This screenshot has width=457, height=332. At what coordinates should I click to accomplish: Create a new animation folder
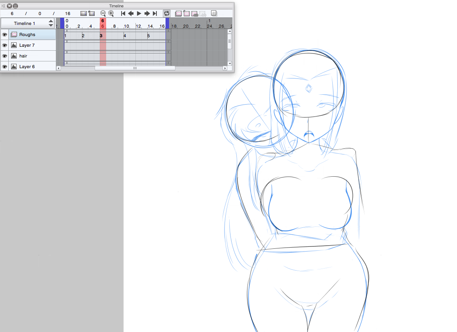(x=178, y=13)
